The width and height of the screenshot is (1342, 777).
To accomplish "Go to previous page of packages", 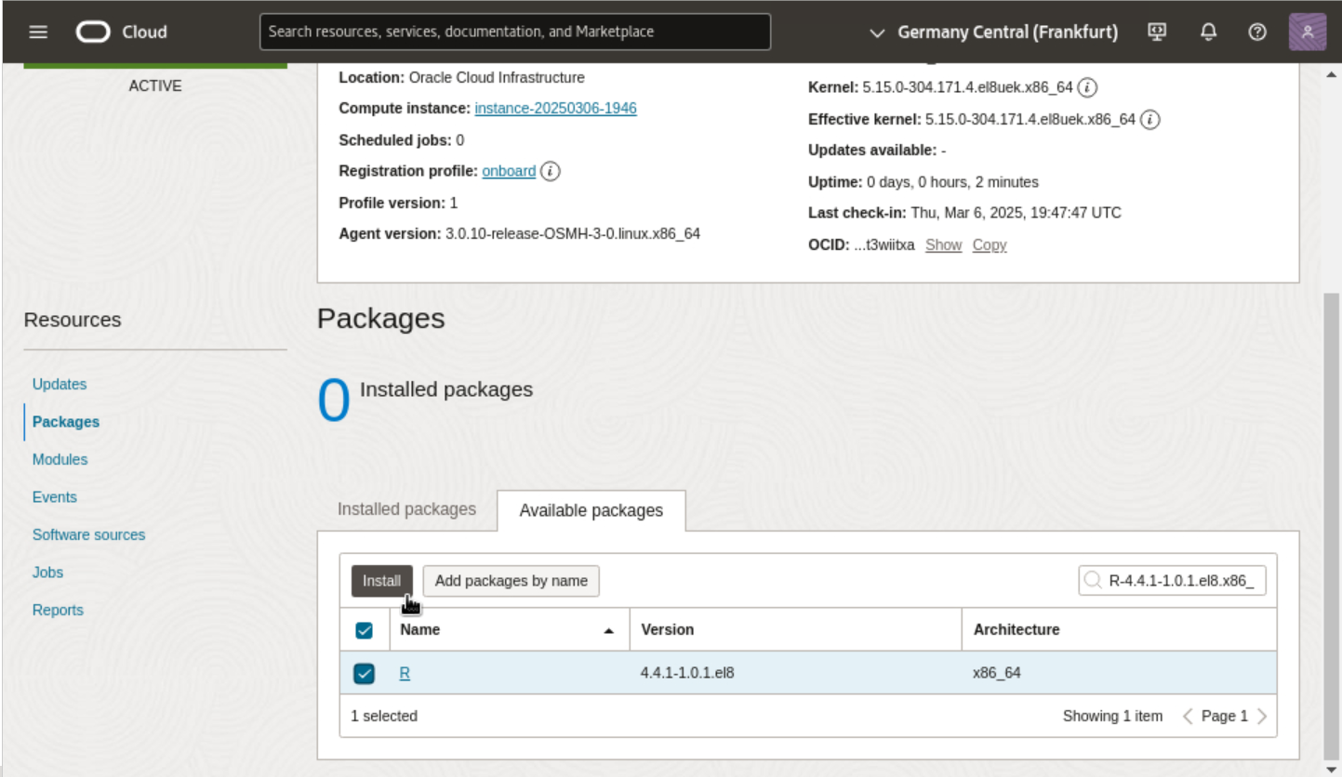I will 1188,717.
